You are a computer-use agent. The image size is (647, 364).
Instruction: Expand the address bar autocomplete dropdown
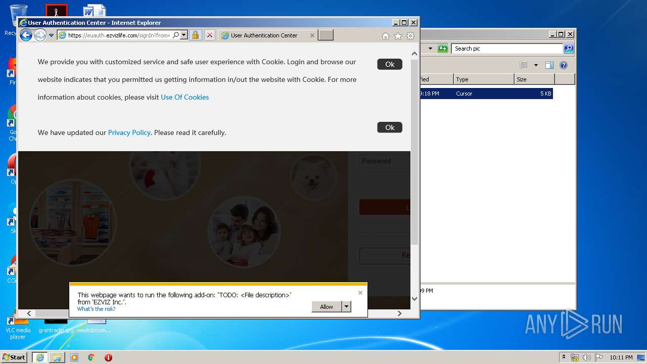point(183,35)
